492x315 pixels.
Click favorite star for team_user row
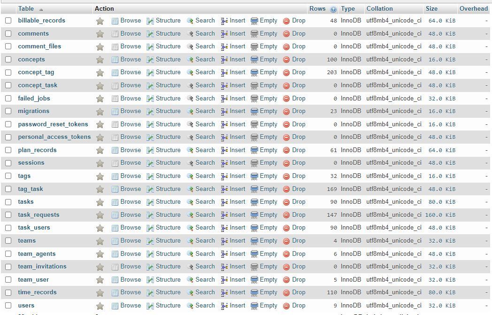pyautogui.click(x=100, y=280)
